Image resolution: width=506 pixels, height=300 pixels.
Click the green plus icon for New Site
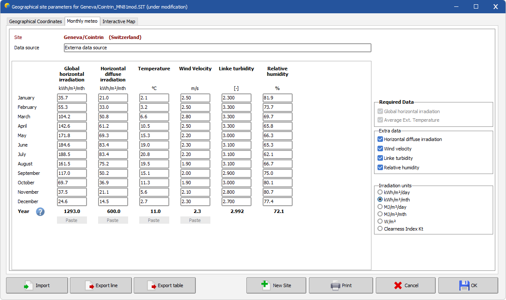click(265, 285)
